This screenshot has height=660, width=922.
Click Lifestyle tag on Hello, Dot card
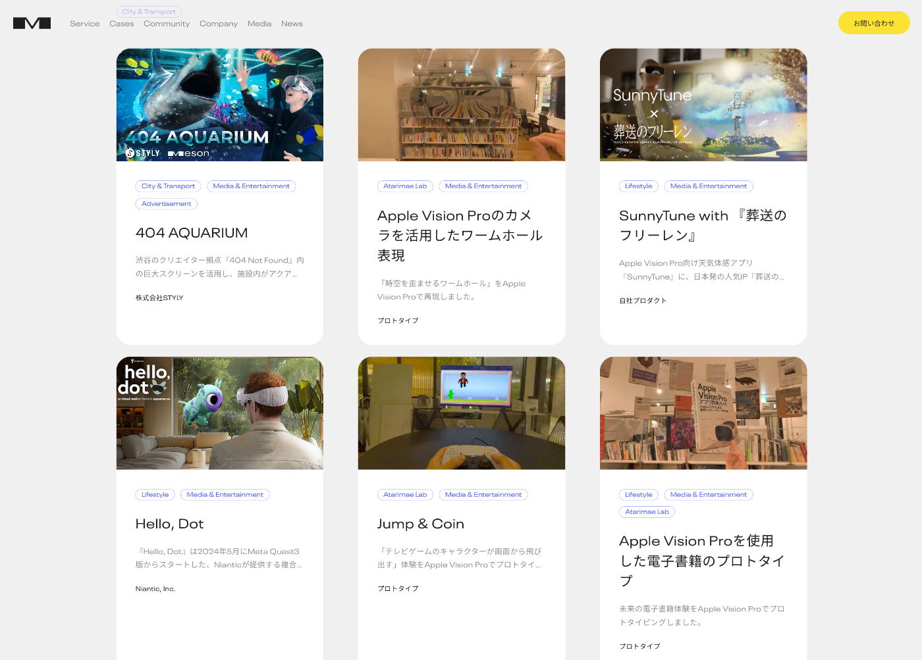[x=155, y=495]
